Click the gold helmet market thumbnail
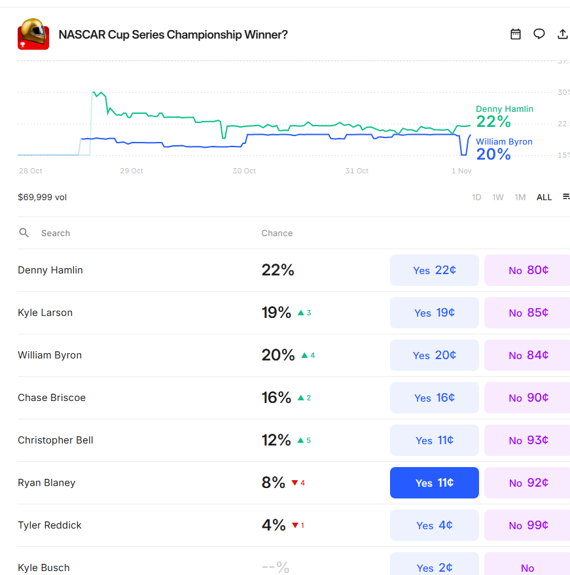The width and height of the screenshot is (570, 575). [33, 34]
